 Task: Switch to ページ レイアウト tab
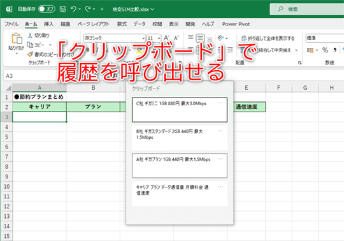point(94,24)
